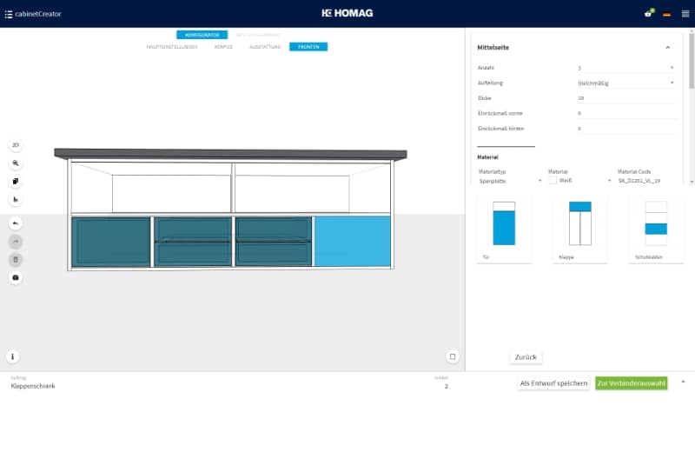Image resolution: width=695 pixels, height=452 pixels.
Task: Click the Material Code field
Action: coord(646,181)
